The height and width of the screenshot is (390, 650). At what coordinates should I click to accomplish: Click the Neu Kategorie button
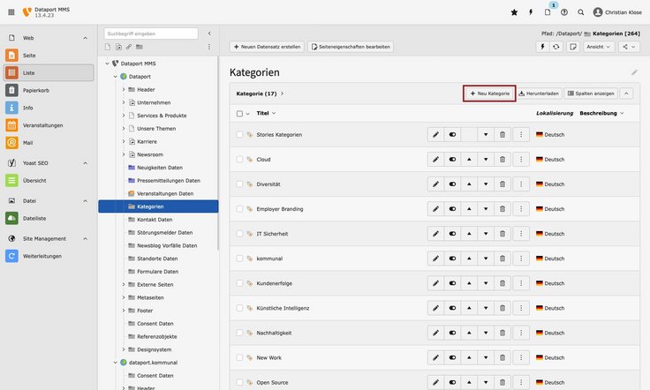tap(489, 93)
